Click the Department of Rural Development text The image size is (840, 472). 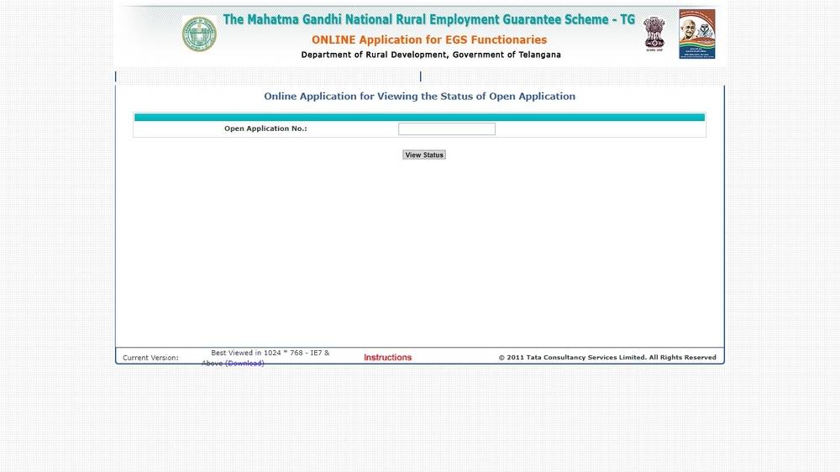click(x=431, y=55)
